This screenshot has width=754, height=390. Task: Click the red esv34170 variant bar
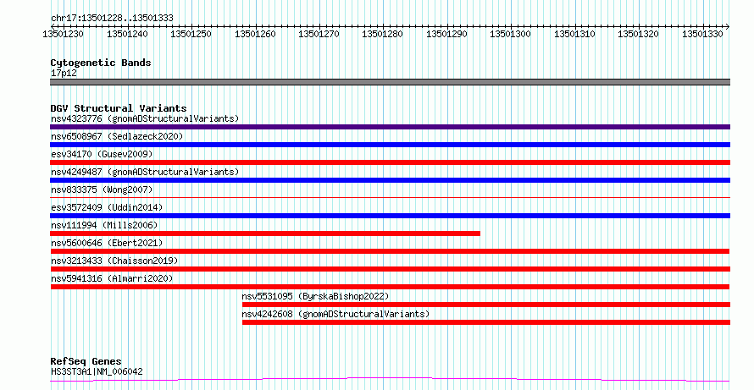click(390, 162)
